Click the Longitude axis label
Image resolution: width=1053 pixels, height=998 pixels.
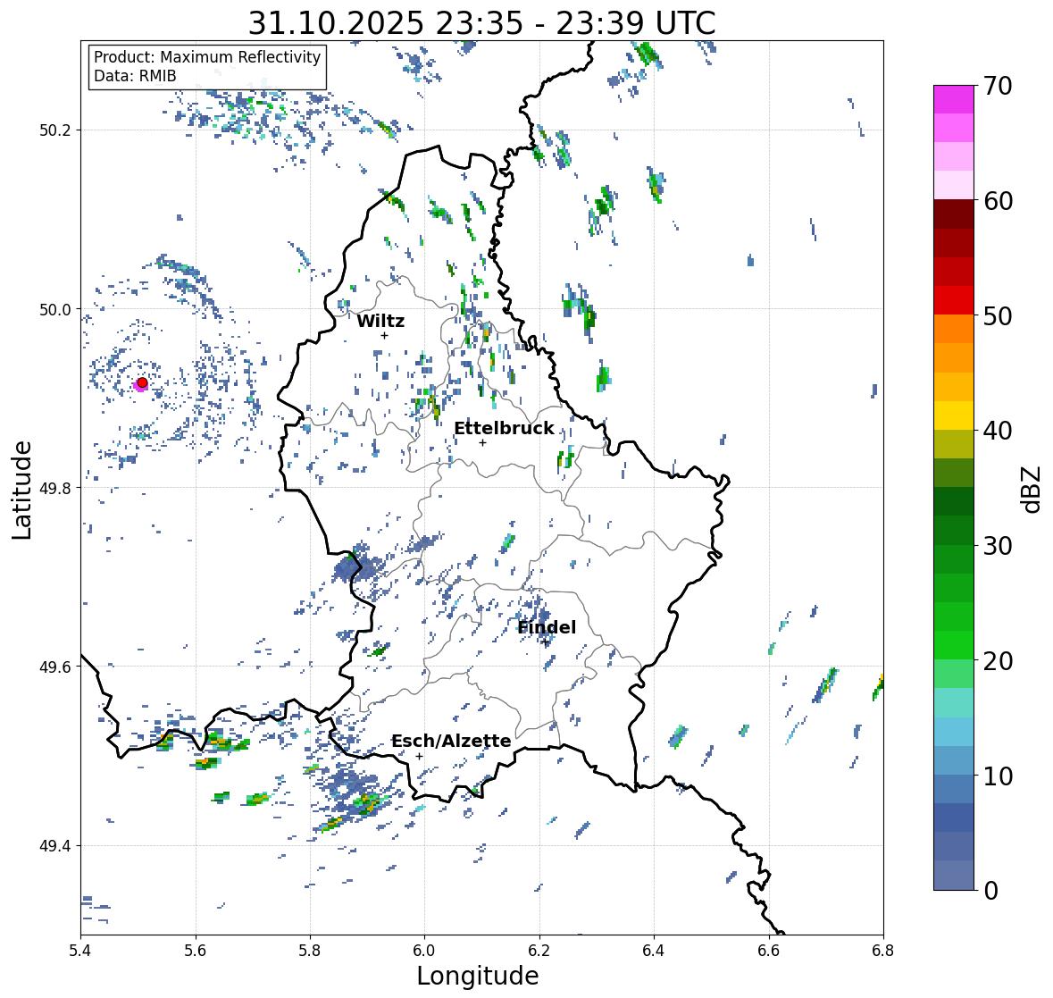478,976
